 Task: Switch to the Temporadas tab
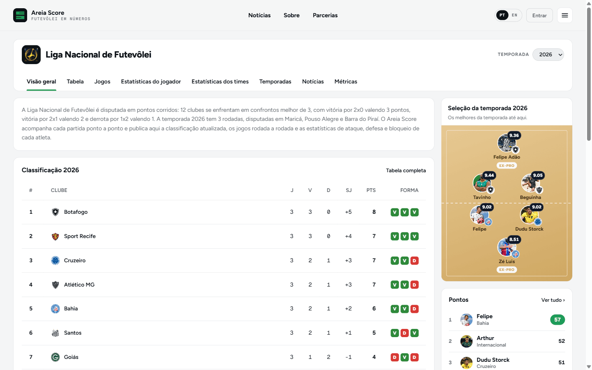click(275, 82)
